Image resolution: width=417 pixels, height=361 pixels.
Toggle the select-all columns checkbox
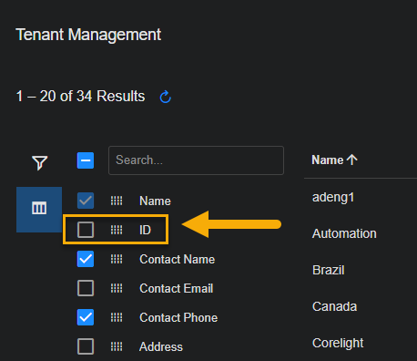pos(86,160)
